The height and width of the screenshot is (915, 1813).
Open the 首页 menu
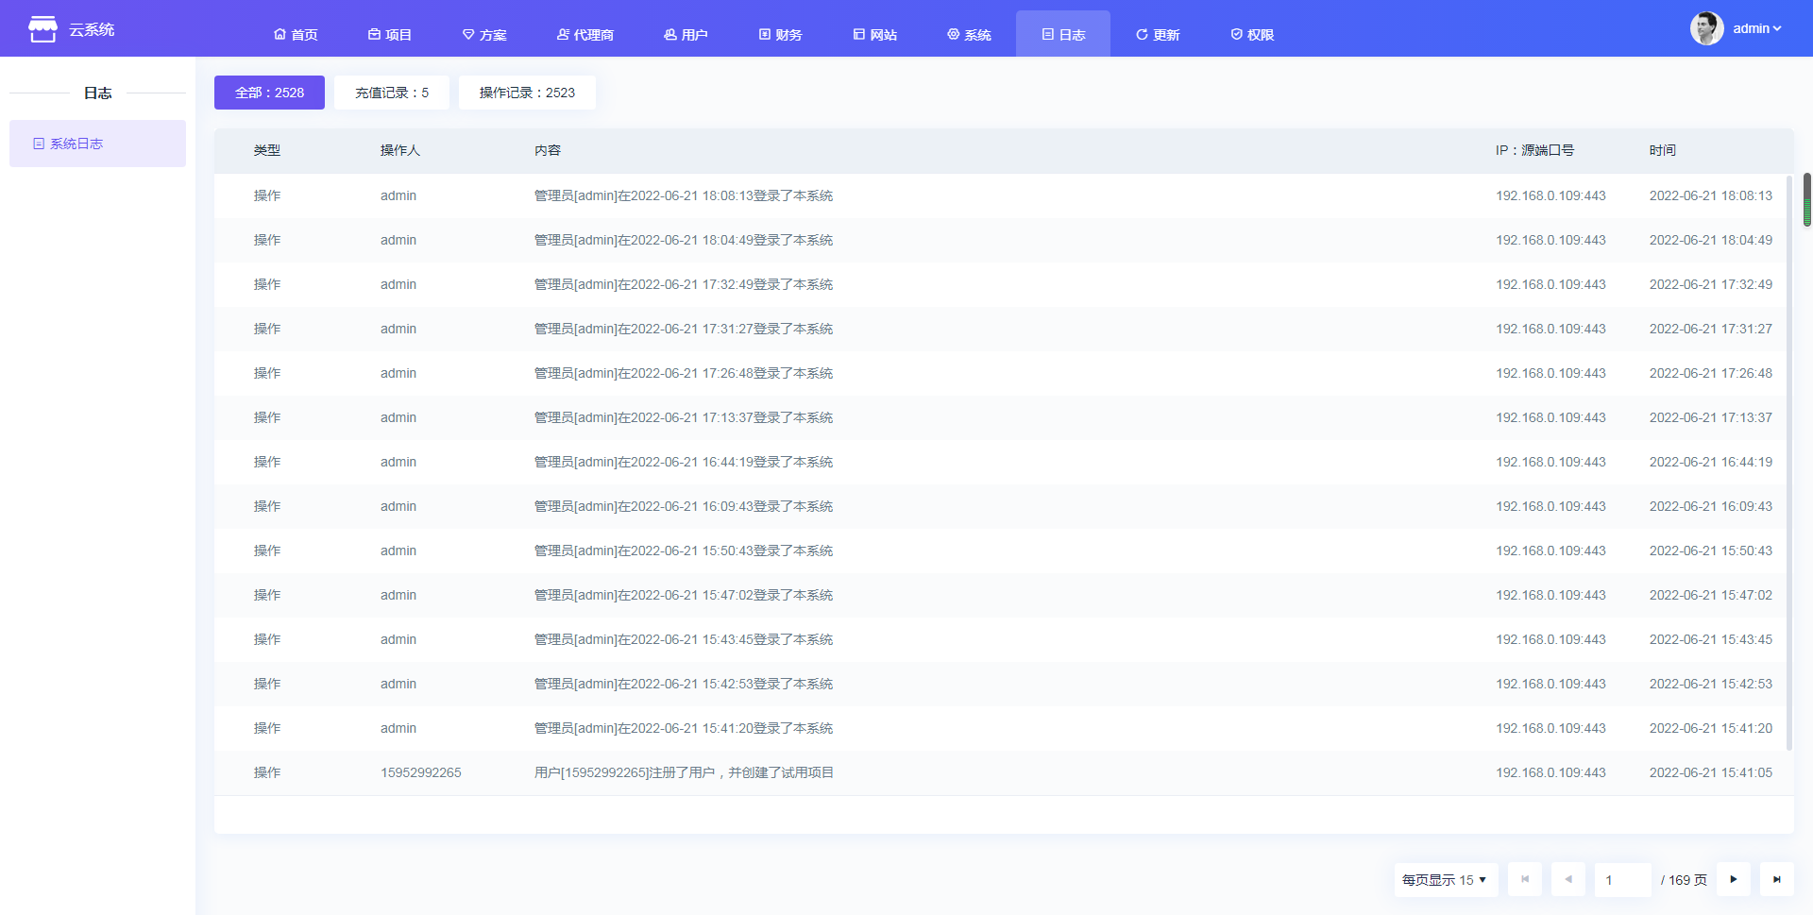tap(296, 35)
